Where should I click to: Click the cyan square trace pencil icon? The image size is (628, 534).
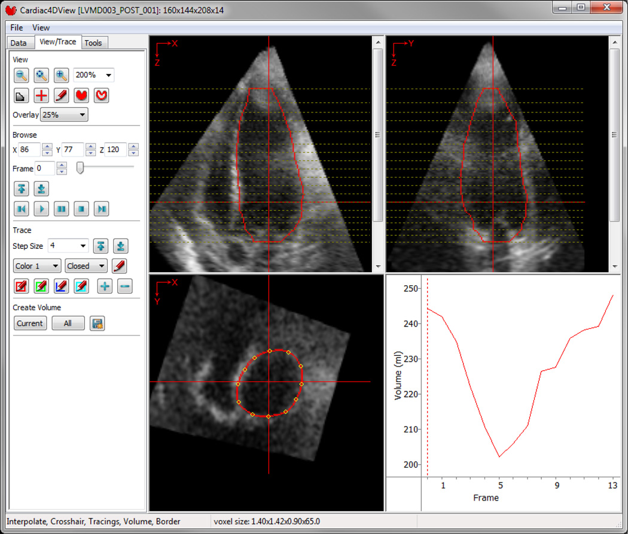tap(81, 286)
